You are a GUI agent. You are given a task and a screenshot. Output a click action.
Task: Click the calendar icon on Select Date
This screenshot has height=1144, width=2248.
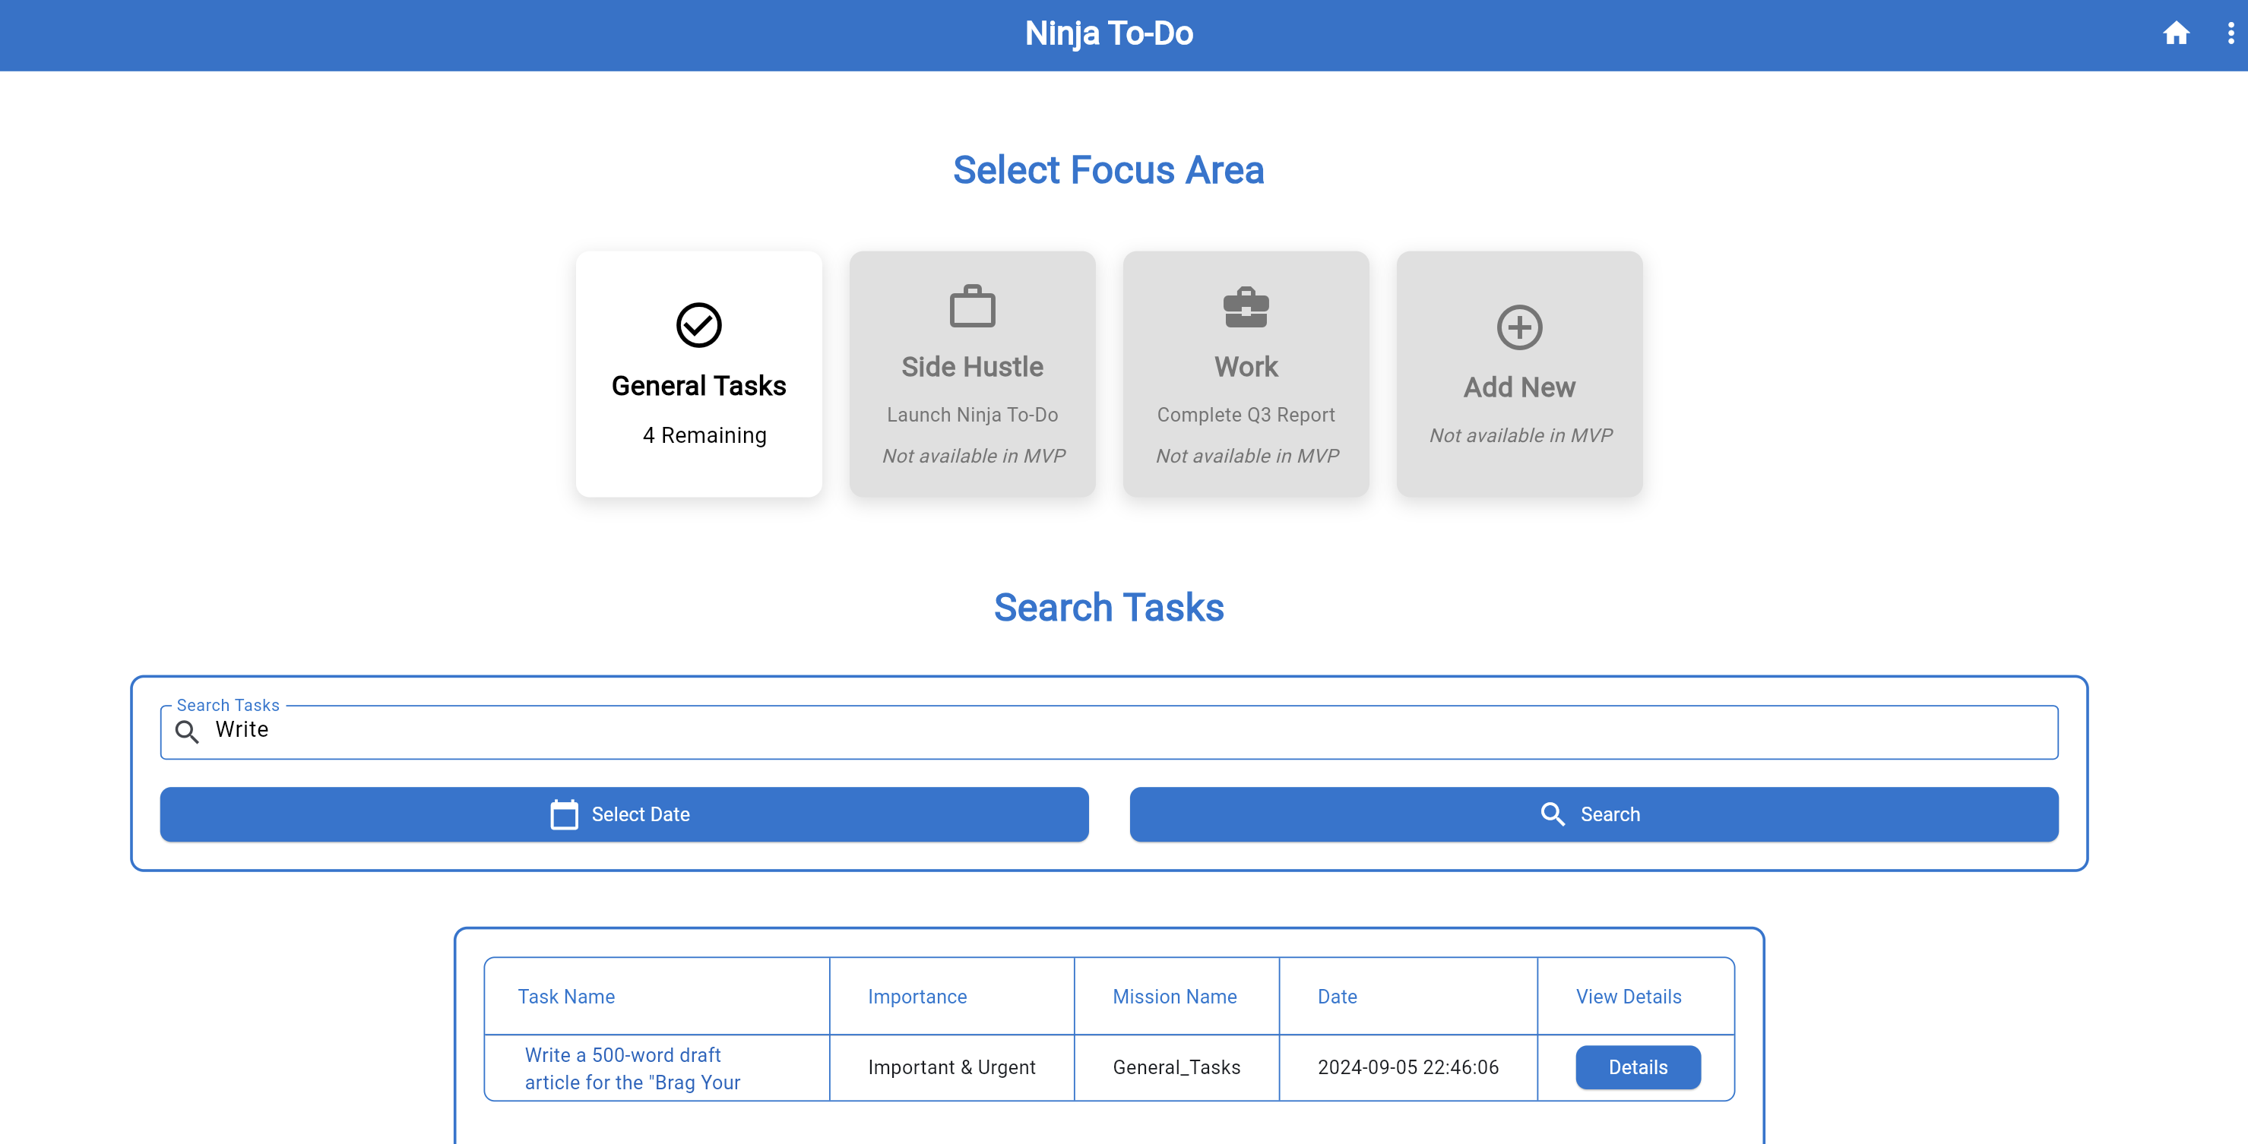[x=564, y=814]
